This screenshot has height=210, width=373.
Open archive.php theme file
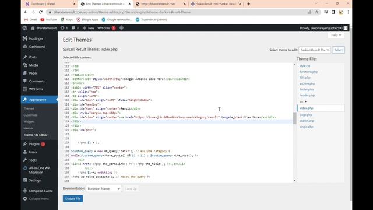307,83
